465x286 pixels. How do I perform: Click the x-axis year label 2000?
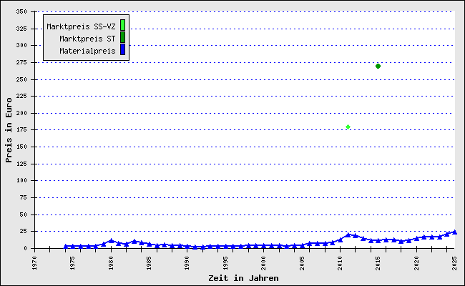pyautogui.click(x=264, y=263)
